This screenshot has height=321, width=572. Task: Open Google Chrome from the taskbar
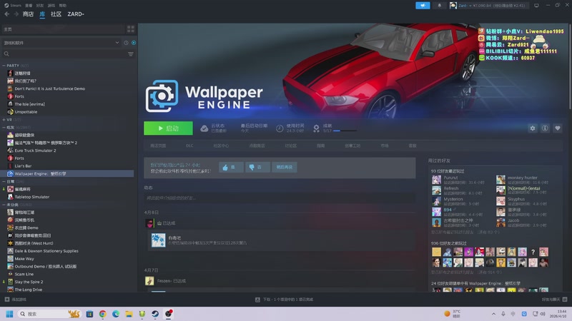102,314
